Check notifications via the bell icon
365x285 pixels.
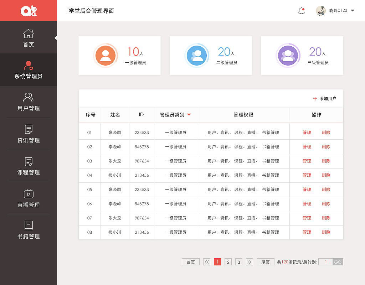pyautogui.click(x=301, y=11)
